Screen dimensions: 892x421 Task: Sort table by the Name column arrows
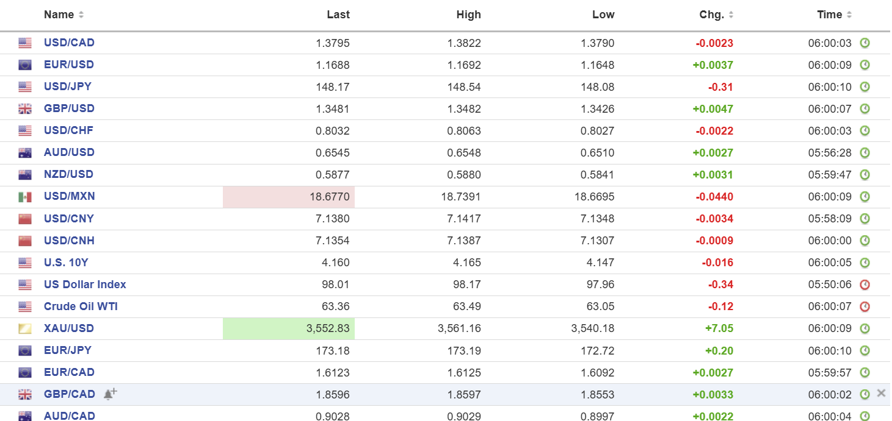81,15
